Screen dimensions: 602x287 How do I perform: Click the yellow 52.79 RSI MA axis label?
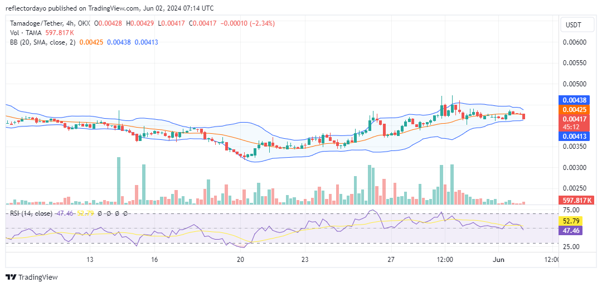point(572,221)
